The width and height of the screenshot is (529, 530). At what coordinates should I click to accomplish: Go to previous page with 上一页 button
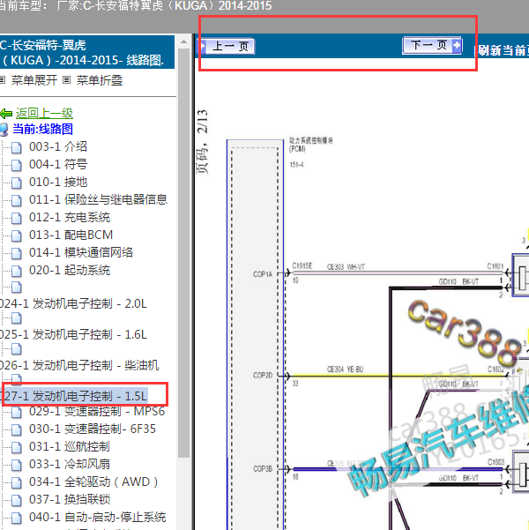[226, 47]
